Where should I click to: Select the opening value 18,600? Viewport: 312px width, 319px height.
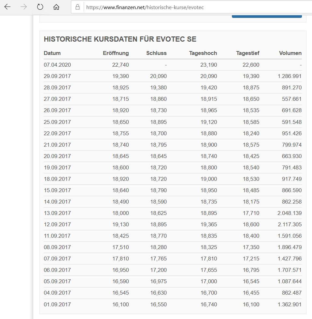tap(121, 167)
